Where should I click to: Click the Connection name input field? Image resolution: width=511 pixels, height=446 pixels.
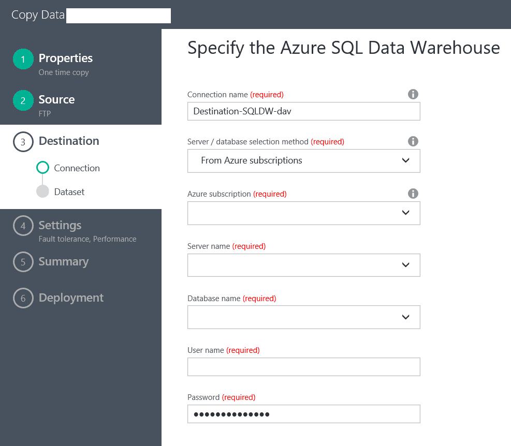tap(304, 111)
